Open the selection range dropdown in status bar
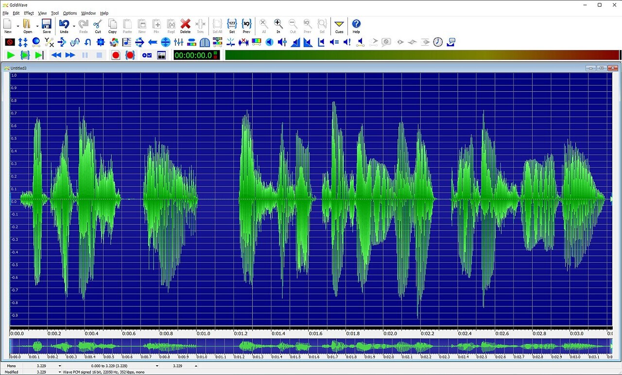622x375 pixels. click(x=157, y=366)
